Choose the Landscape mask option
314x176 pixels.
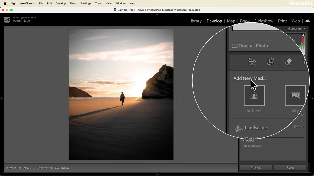point(251,128)
